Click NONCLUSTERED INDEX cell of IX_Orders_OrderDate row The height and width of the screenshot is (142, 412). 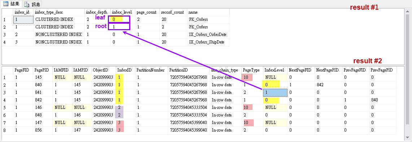pos(59,35)
